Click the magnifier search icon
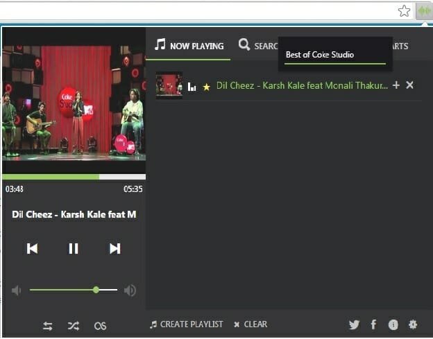 pos(244,44)
